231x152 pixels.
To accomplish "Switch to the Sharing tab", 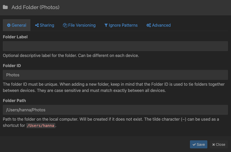I will (45, 25).
